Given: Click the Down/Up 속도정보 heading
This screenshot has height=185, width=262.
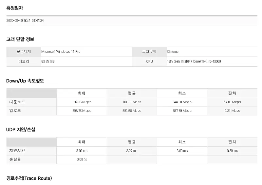Looking at the screenshot, I should click(x=25, y=81).
